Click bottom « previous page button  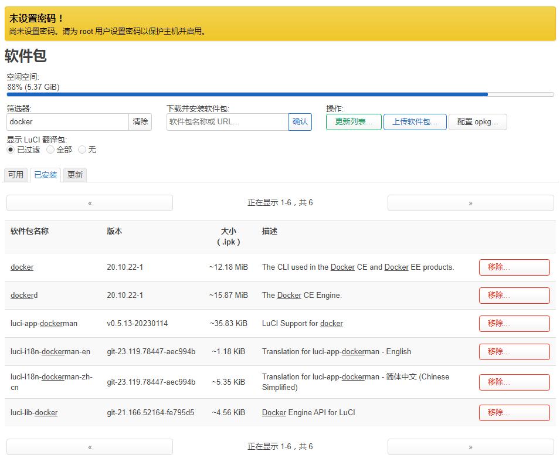tap(90, 447)
